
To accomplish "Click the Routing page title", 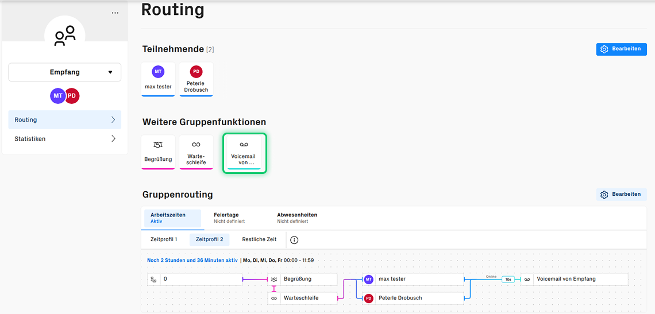I will 172,10.
